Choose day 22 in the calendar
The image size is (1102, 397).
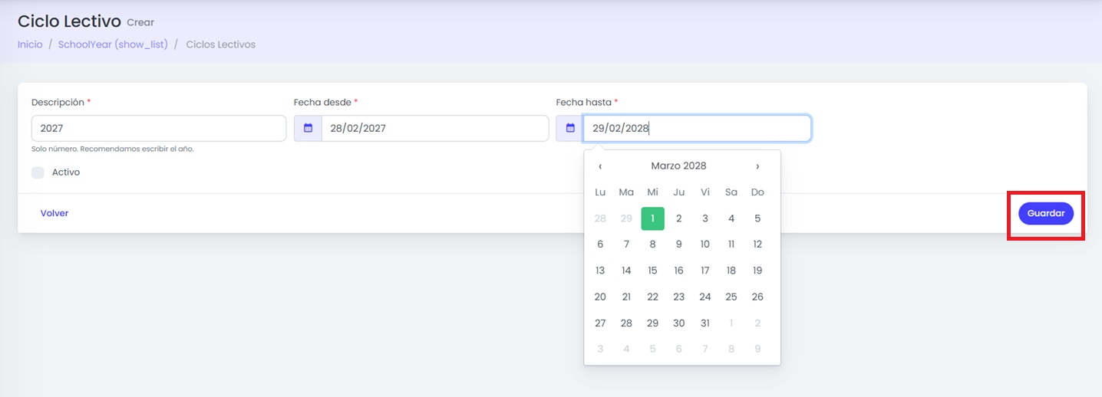point(652,297)
